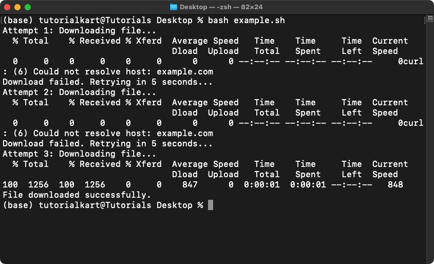The image size is (434, 264).
Task: Click "Download failed. Retrying" line just above Attempt 3
Action: (x=107, y=144)
